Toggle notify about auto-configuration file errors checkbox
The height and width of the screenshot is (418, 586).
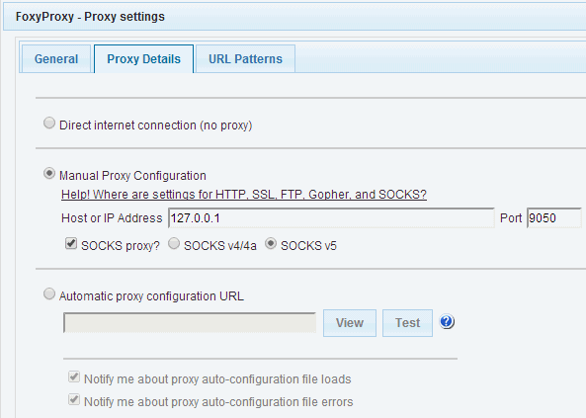74,399
